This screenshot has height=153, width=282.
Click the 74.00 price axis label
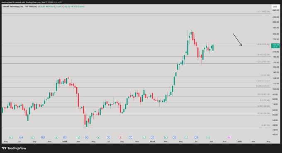tap(275, 104)
